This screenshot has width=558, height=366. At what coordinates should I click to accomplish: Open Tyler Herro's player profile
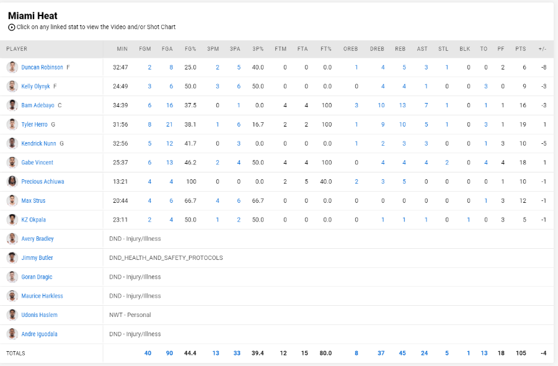click(x=34, y=124)
